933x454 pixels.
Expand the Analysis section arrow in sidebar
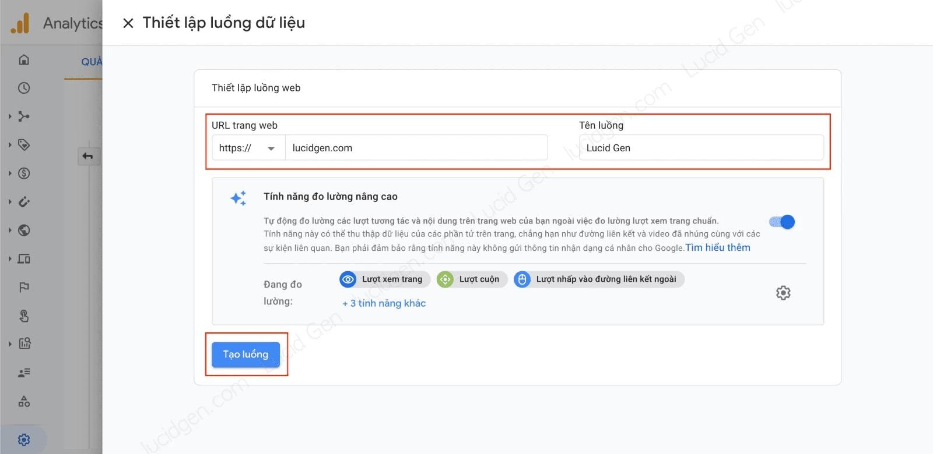10,344
